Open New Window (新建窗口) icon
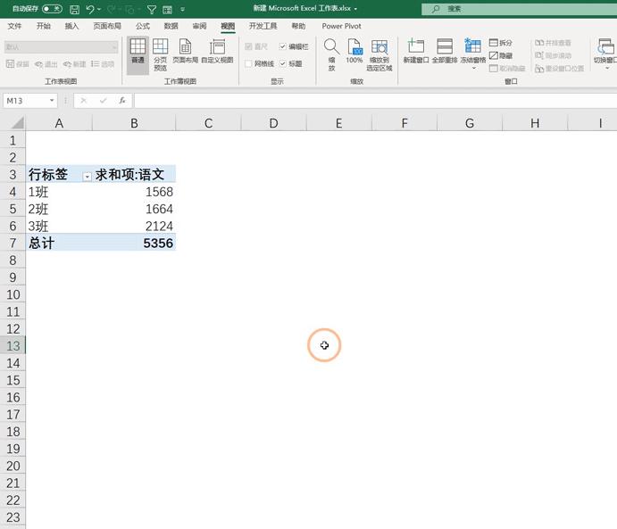This screenshot has height=529, width=617. [416, 51]
